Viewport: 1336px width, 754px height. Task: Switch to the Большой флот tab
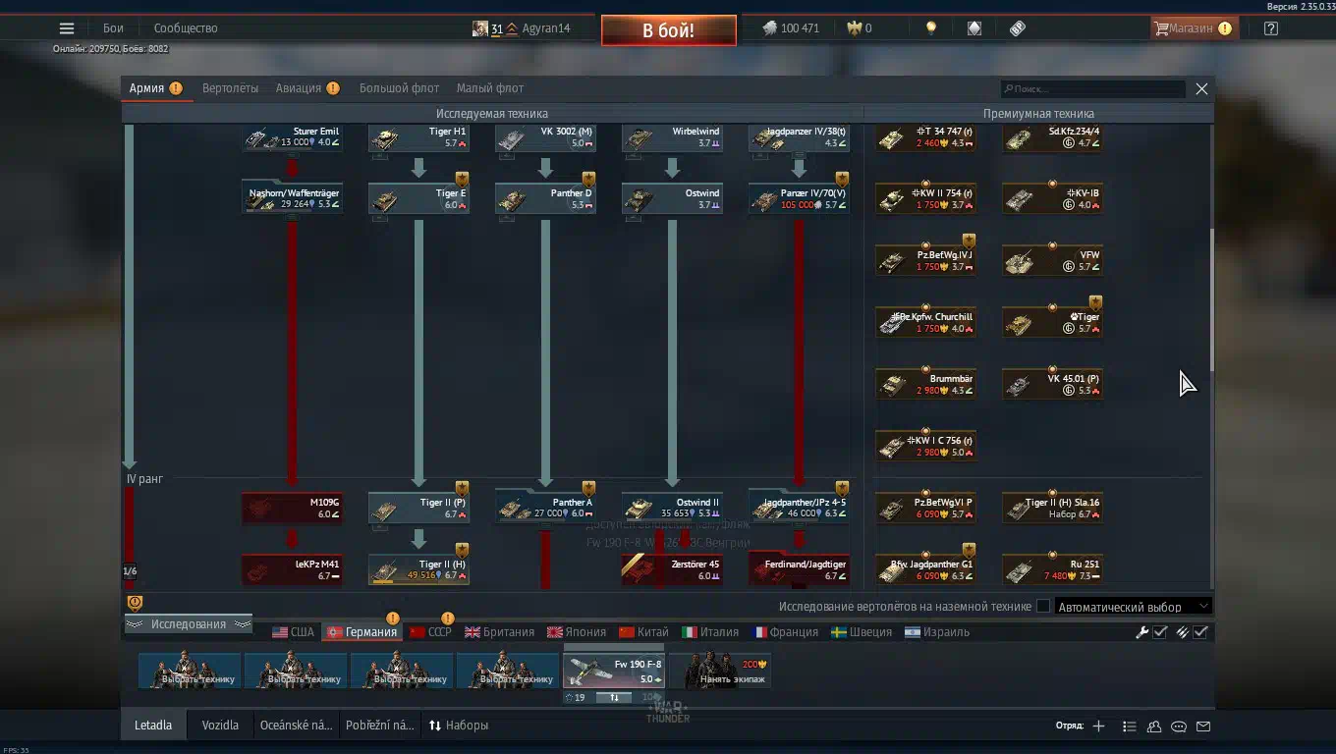tap(400, 88)
